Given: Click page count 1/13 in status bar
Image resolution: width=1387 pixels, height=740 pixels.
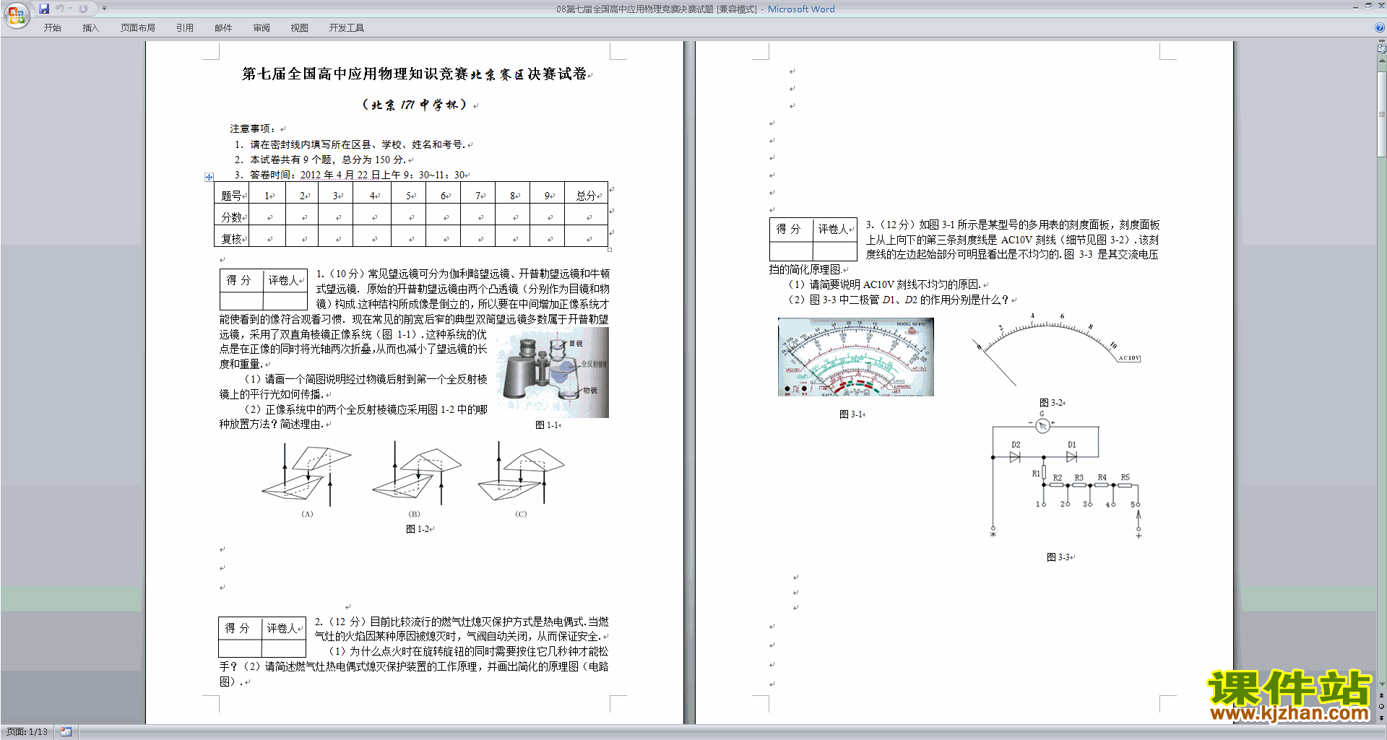Looking at the screenshot, I should pyautogui.click(x=27, y=732).
